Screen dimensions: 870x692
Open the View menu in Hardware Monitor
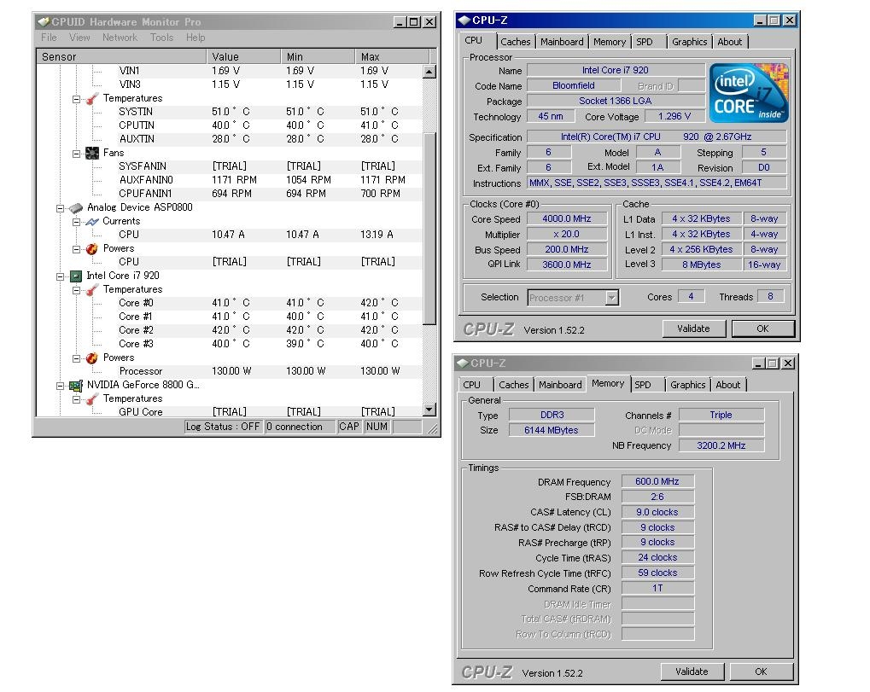(x=79, y=38)
